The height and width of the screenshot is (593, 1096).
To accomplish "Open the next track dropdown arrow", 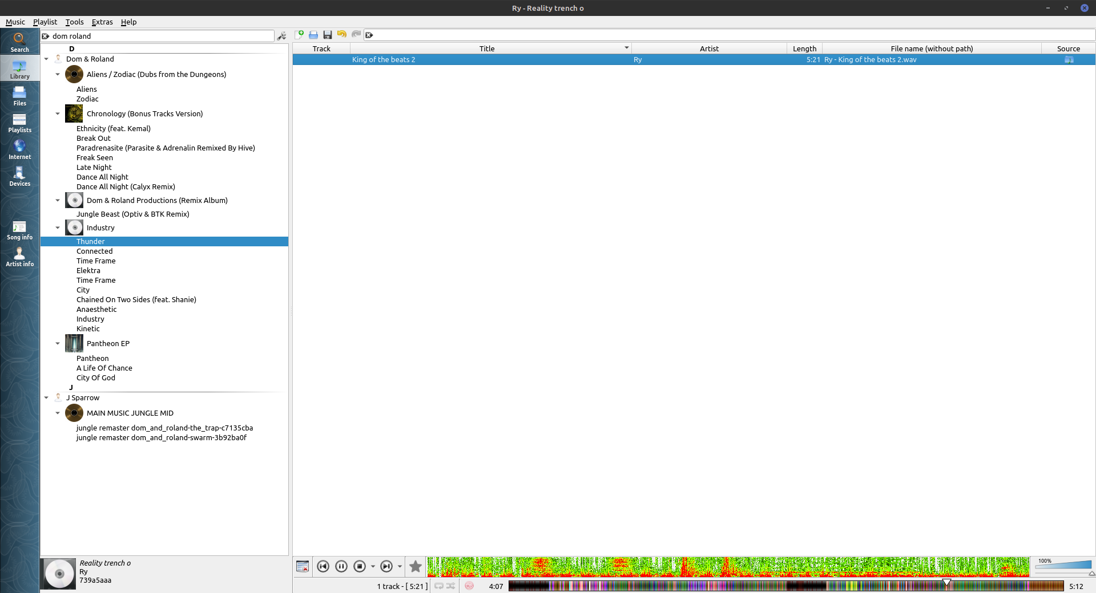I will (x=400, y=566).
